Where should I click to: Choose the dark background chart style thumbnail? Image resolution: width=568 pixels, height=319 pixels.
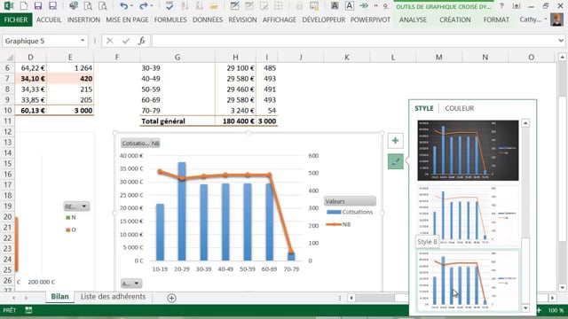pos(468,150)
